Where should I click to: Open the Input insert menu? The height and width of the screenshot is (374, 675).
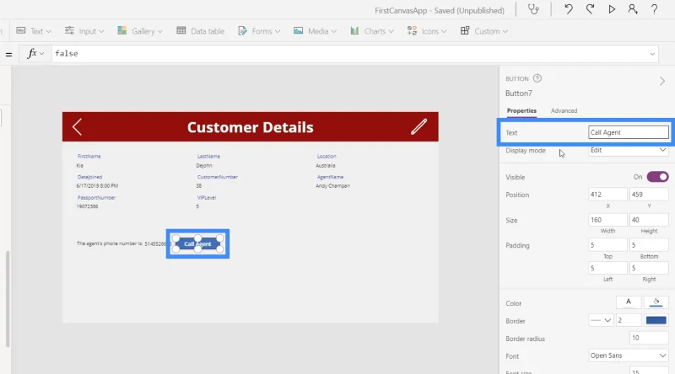coord(84,31)
